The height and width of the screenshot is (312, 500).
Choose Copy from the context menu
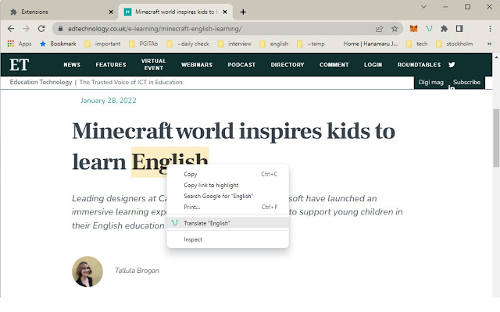click(227, 174)
